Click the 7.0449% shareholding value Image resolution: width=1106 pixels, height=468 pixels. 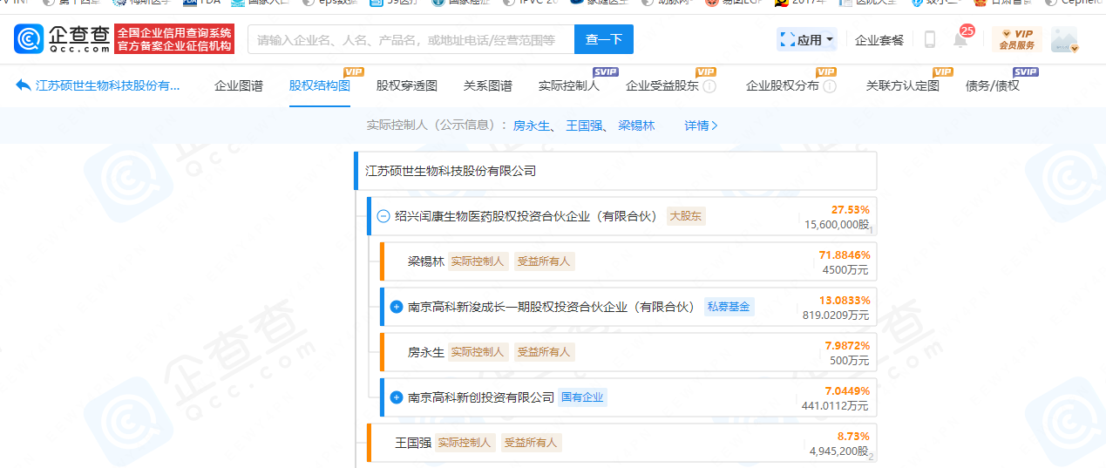(847, 390)
